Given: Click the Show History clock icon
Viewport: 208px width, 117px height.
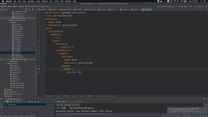Looking at the screenshot, I should (200, 6).
